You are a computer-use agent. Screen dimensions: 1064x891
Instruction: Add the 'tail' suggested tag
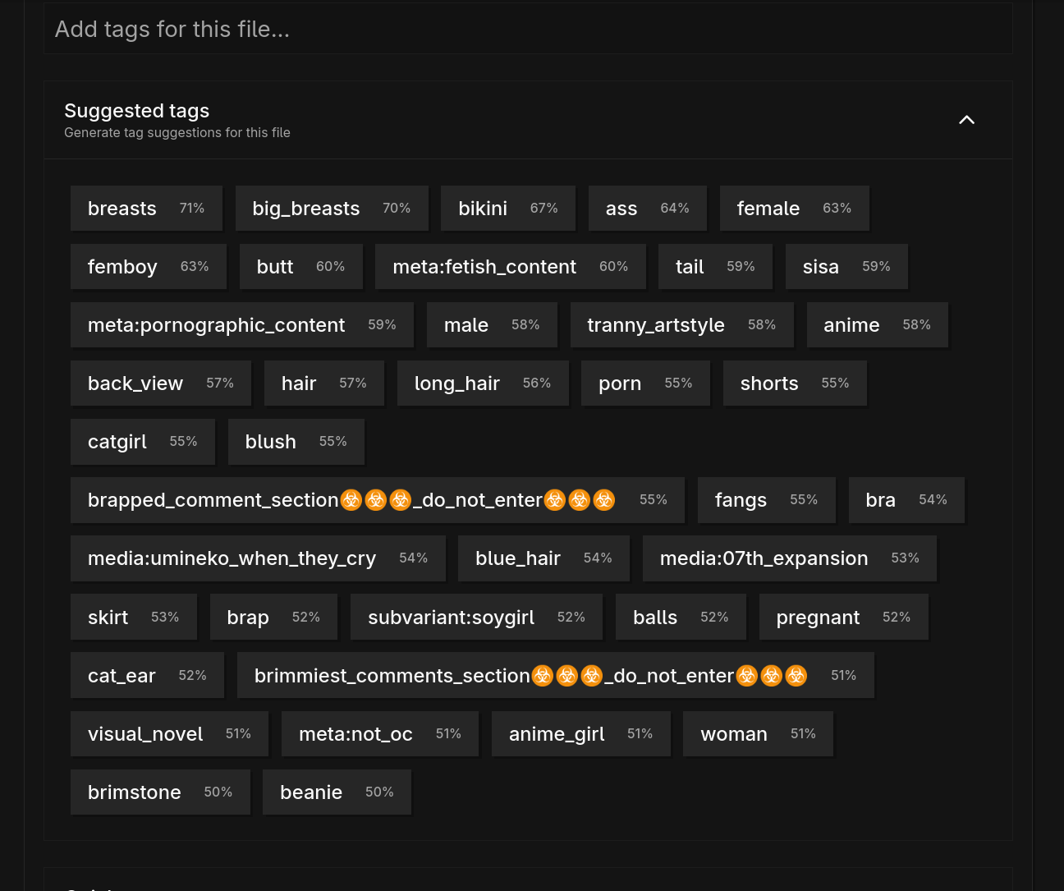click(715, 267)
